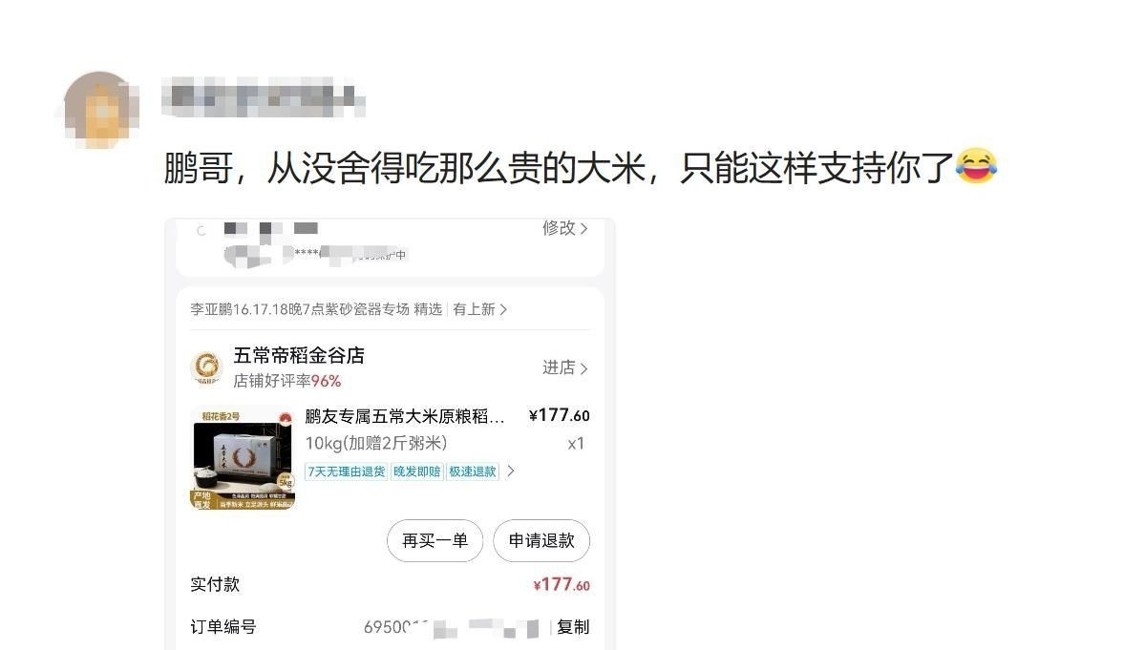Open the blurred commenter avatar
Image resolution: width=1145 pixels, height=650 pixels.
click(101, 110)
